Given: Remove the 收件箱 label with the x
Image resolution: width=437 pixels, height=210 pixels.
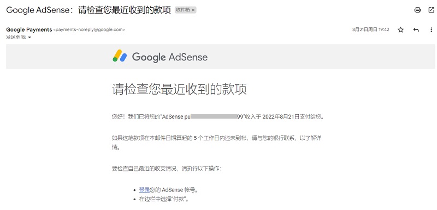Looking at the screenshot, I should point(193,10).
